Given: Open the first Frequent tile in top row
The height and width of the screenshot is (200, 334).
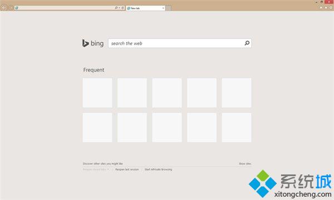Looking at the screenshot, I should tap(97, 93).
